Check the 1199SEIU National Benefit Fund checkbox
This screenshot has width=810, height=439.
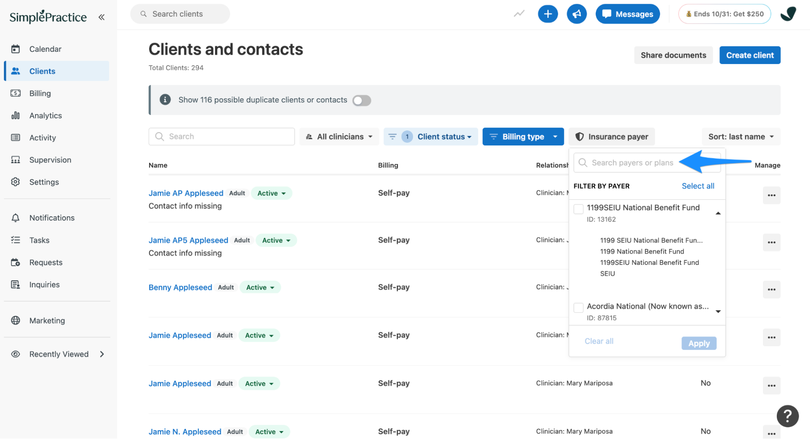tap(579, 209)
